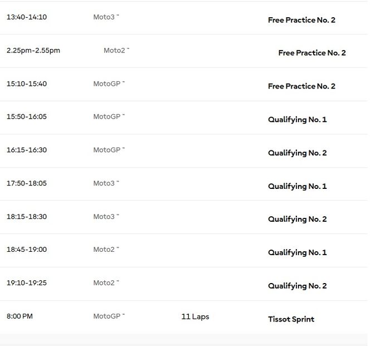Open MotoGP Qualifying No. 2 session
Viewport: 390px width, 346px height.
297,153
